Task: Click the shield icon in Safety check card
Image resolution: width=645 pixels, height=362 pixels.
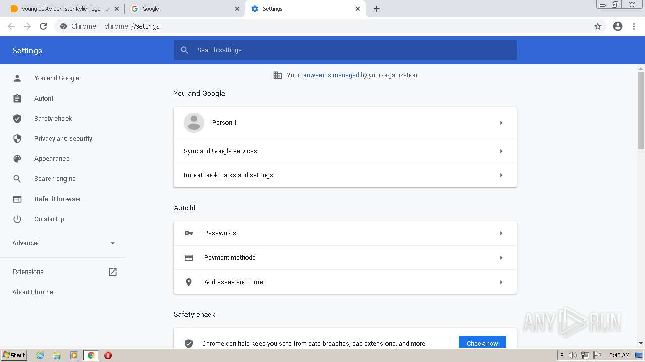Action: point(189,344)
